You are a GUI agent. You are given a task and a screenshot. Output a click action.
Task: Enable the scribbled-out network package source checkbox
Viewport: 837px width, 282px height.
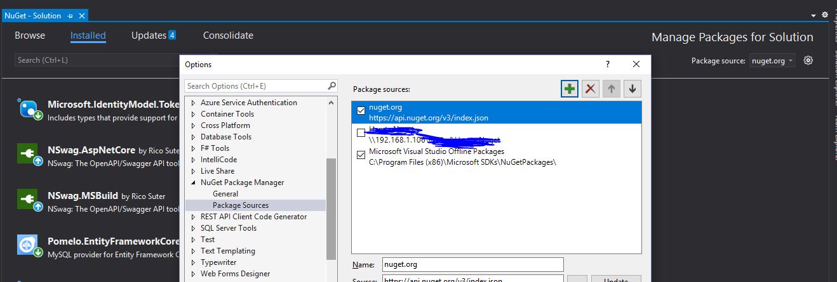pyautogui.click(x=361, y=133)
